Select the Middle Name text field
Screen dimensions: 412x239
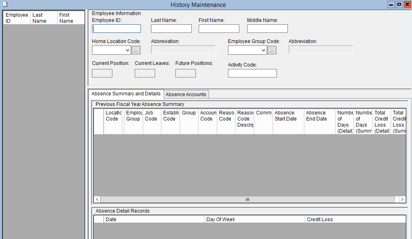tap(267, 29)
